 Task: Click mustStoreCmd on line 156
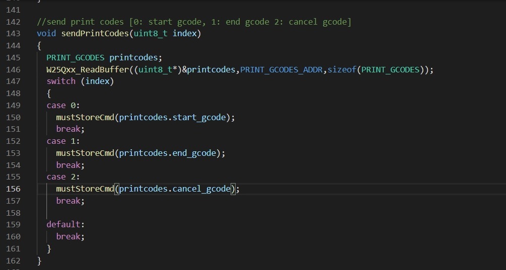click(x=85, y=189)
